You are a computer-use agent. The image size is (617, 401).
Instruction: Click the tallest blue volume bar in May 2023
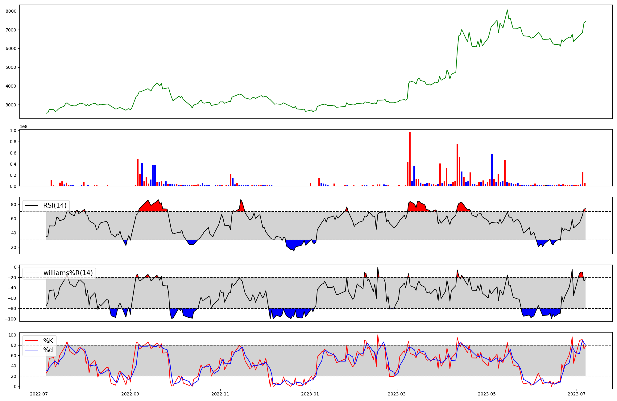(x=492, y=170)
